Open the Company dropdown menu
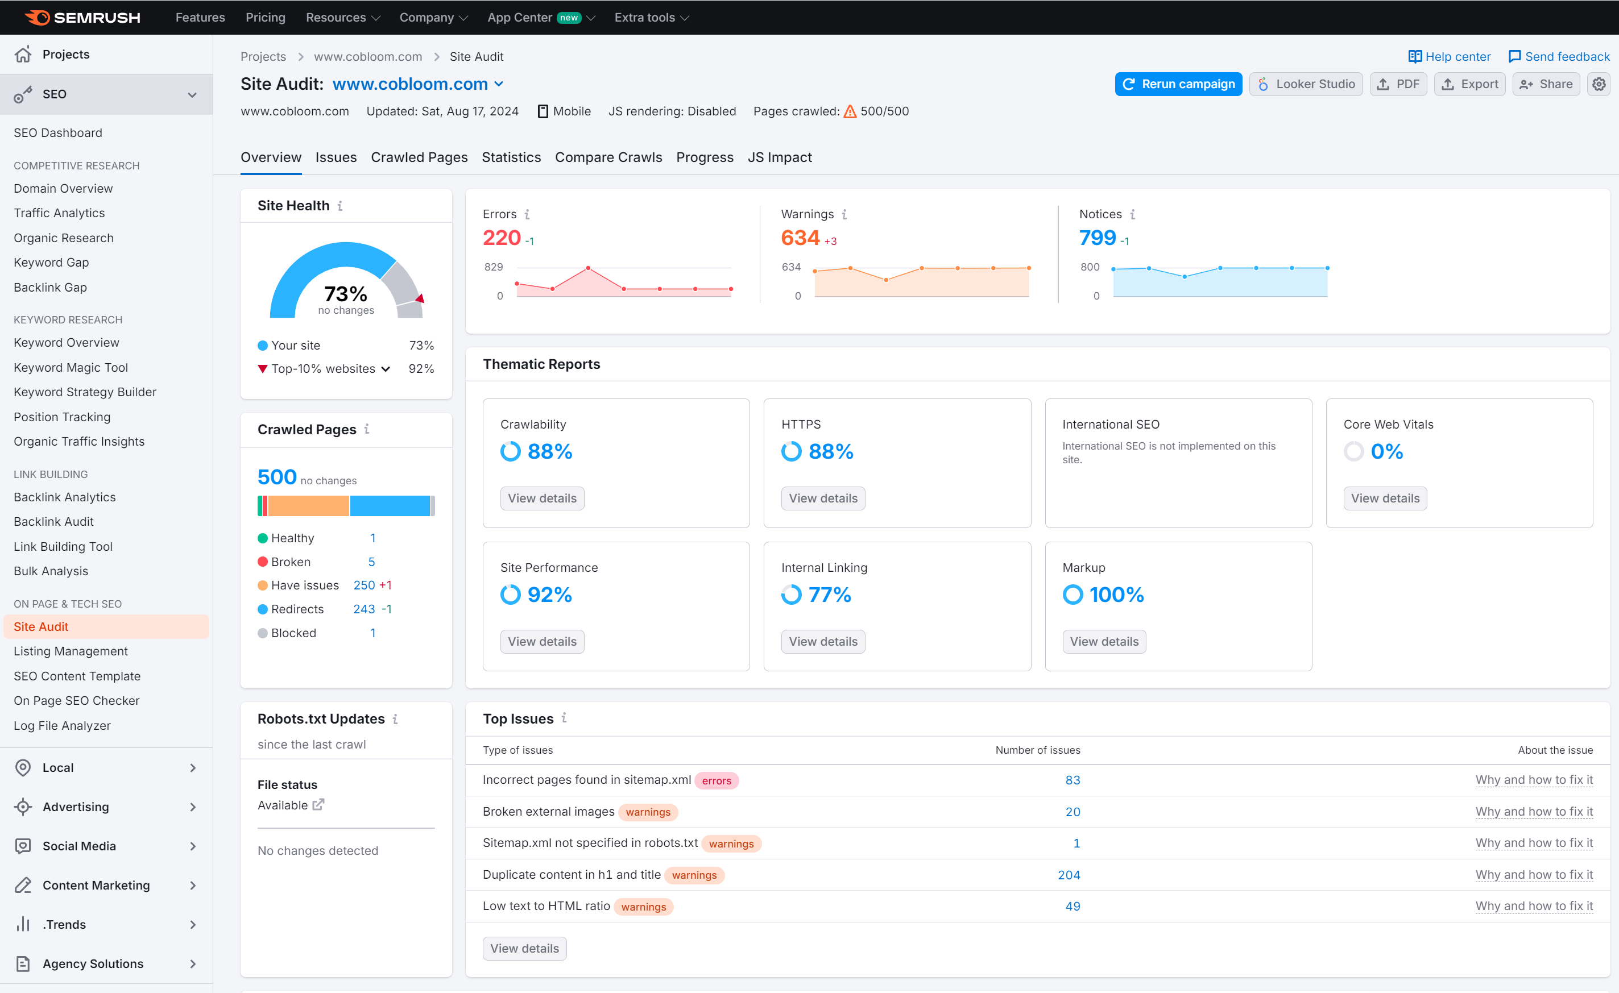Screen dimensions: 1619x993 coord(434,17)
